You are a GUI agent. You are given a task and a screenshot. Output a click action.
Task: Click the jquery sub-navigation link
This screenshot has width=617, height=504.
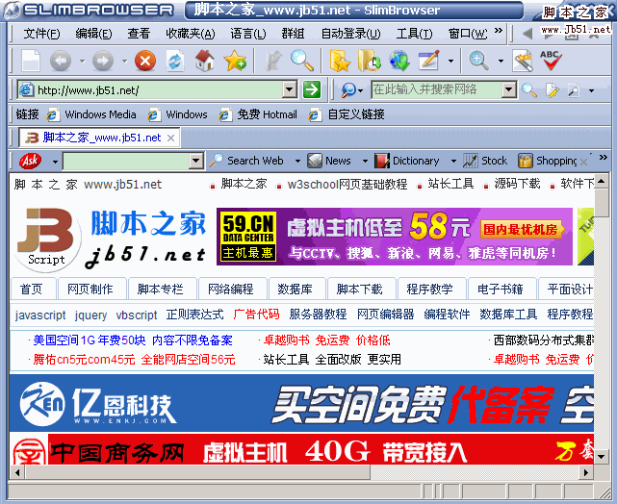(x=90, y=315)
